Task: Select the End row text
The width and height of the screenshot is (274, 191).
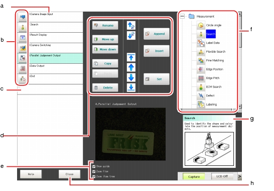Action: pyautogui.click(x=32, y=76)
